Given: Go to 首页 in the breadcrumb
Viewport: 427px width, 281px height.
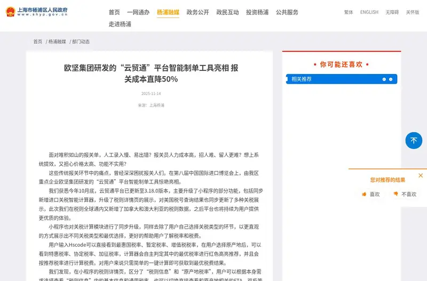Looking at the screenshot, I should tap(38, 42).
